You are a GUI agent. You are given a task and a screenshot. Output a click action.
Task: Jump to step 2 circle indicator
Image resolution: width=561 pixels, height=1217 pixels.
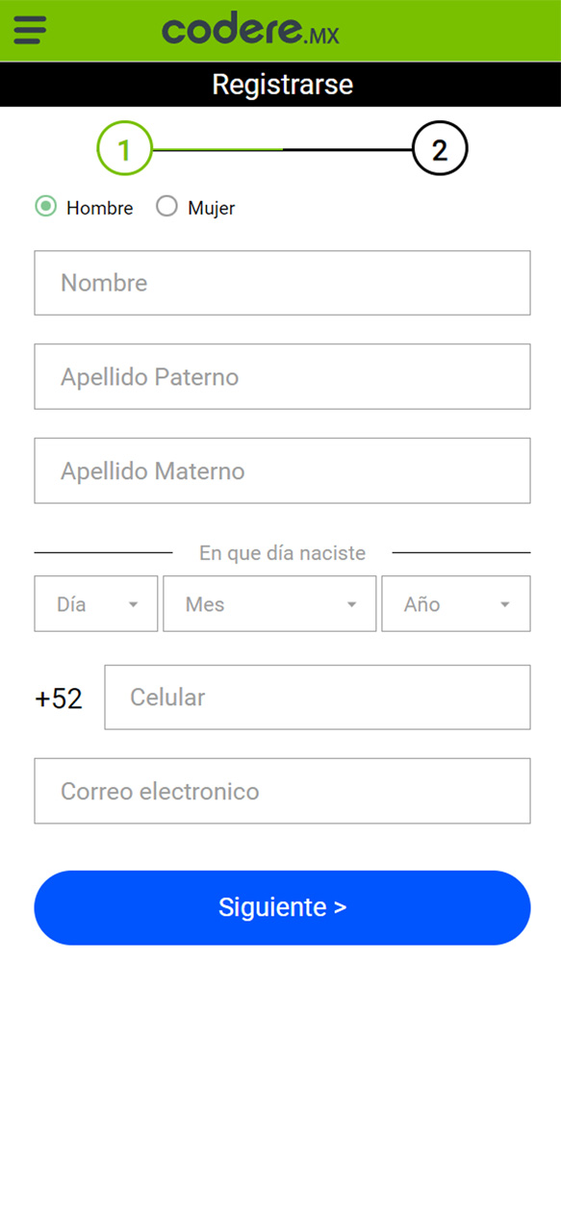[440, 149]
